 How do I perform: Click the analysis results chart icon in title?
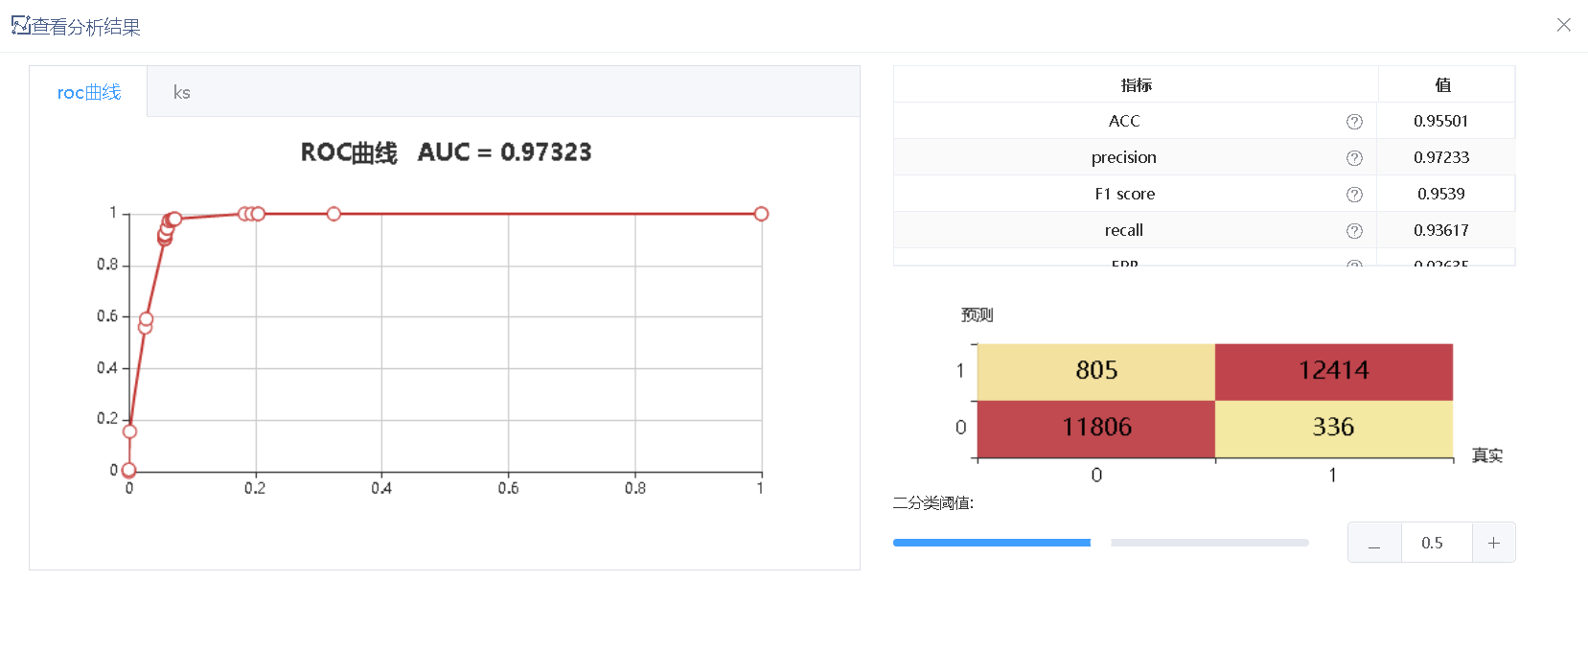(x=20, y=25)
